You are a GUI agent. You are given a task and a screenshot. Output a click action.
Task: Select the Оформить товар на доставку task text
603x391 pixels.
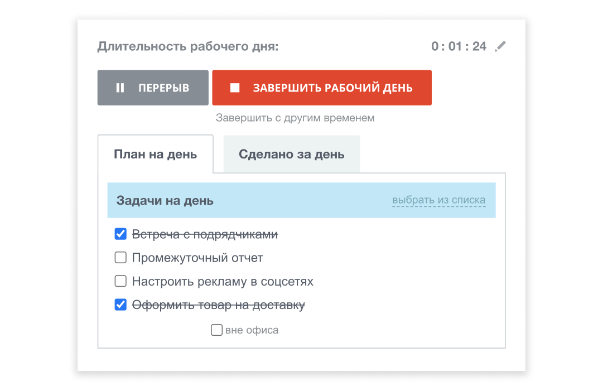coord(218,306)
